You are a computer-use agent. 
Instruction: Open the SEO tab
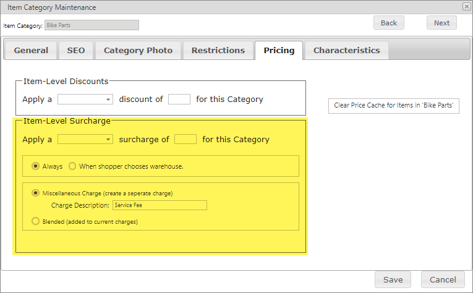click(x=76, y=50)
